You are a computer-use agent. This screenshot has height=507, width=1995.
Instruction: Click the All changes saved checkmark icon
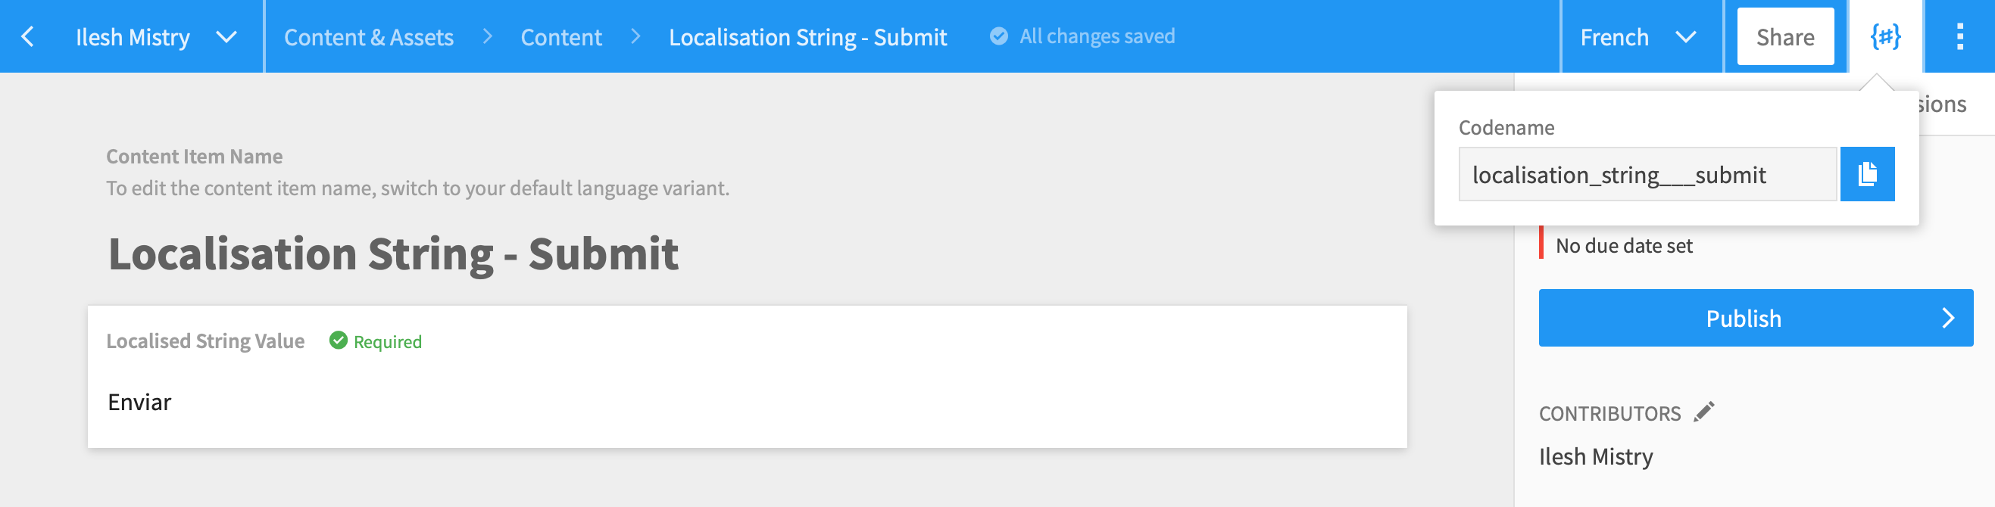(999, 36)
